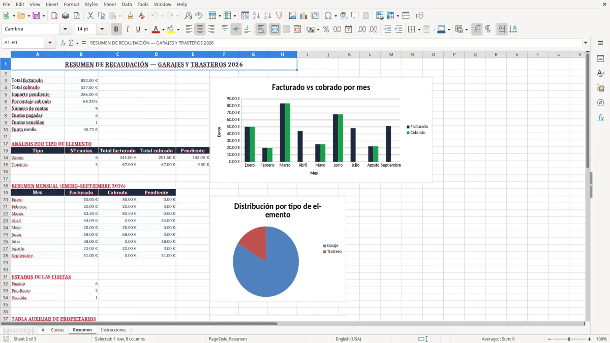Apply red Font Color swatch
Screen dimensions: 610x343
point(156,29)
